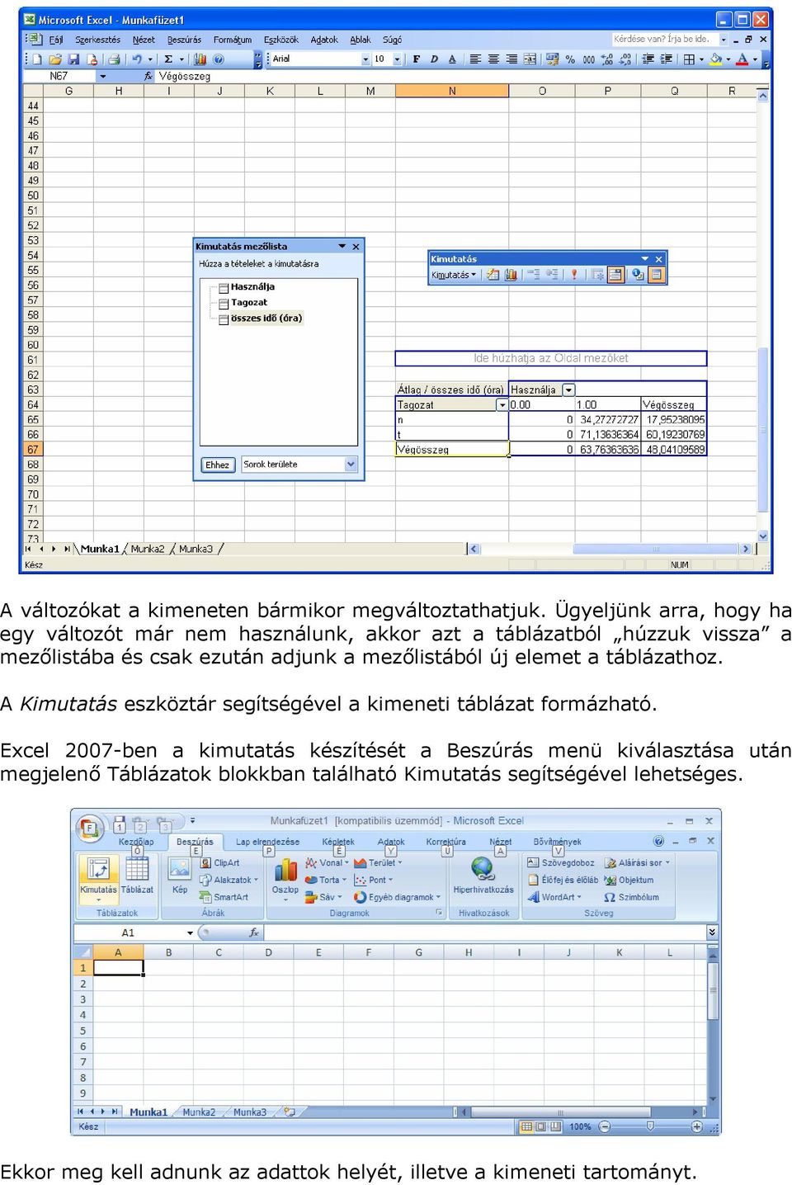Screen dimensions: 792x1185
Task: Click the New workbook icon in Excel 2003 toolbar
Action: (x=37, y=59)
